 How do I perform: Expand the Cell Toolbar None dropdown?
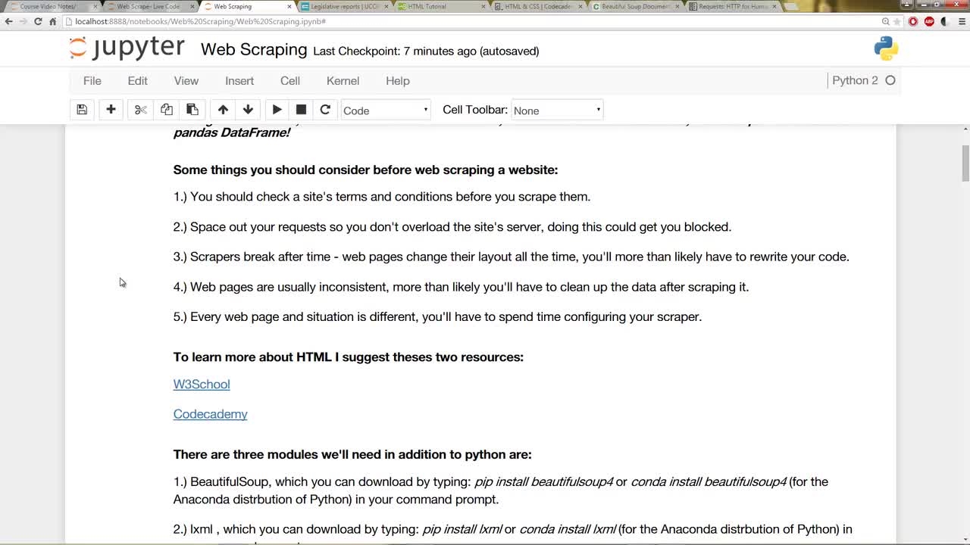(557, 111)
